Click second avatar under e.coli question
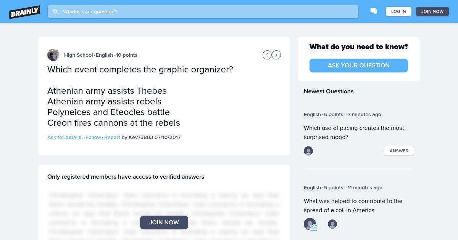Image resolution: width=458 pixels, height=240 pixels. coord(332,224)
